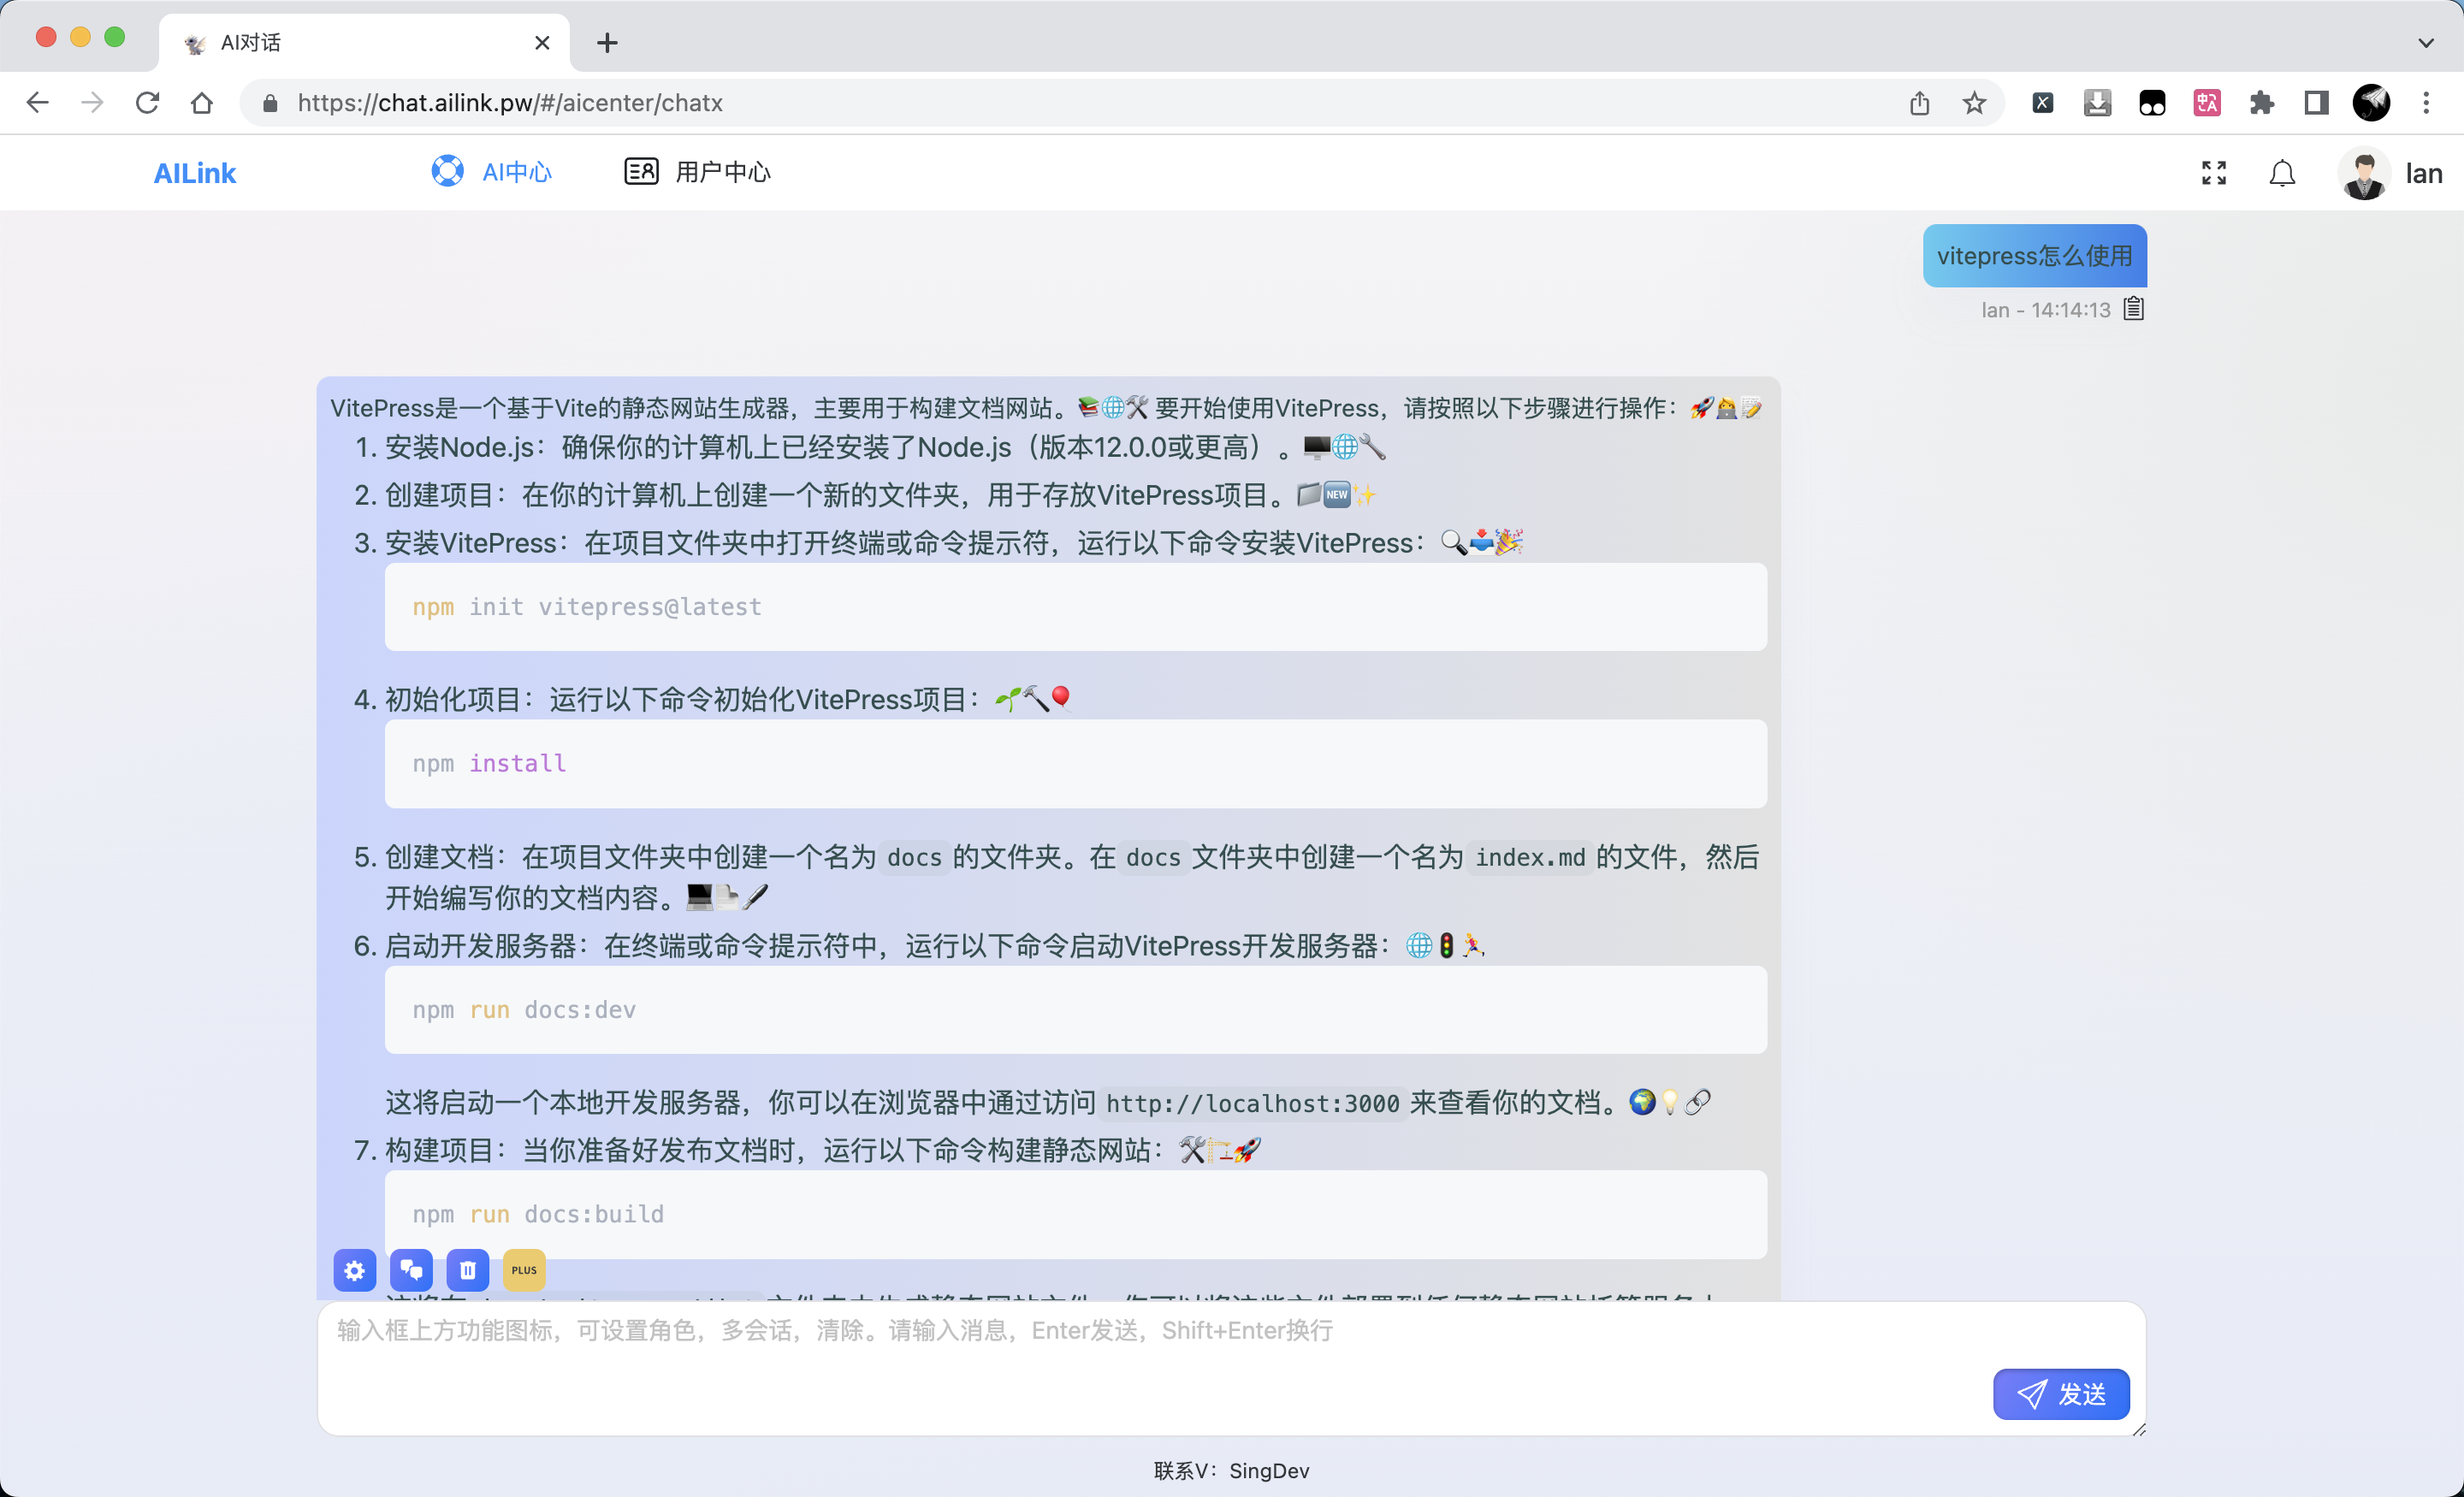Viewport: 2464px width, 1497px height.
Task: Open the Ian user avatar
Action: pos(2364,173)
